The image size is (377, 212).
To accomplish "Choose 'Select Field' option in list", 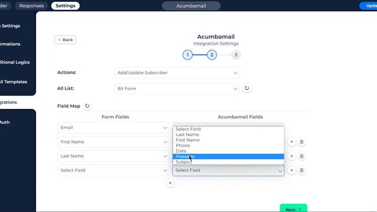I will coord(228,129).
